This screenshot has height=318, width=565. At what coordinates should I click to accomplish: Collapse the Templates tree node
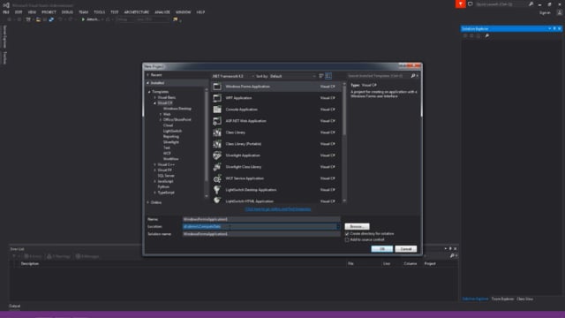pos(149,92)
